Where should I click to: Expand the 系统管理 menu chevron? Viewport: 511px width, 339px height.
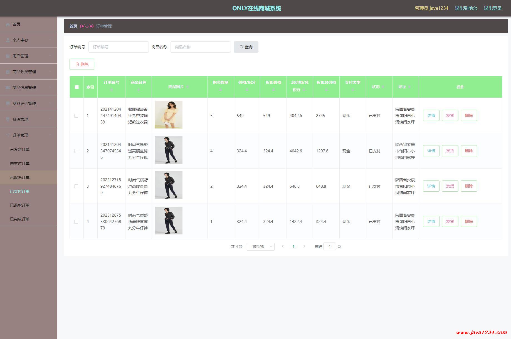[50, 119]
